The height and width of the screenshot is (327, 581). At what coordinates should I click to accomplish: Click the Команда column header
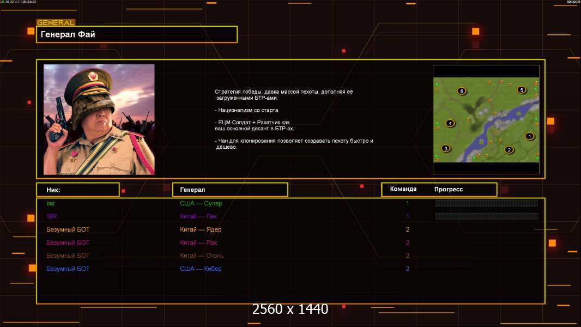click(403, 189)
